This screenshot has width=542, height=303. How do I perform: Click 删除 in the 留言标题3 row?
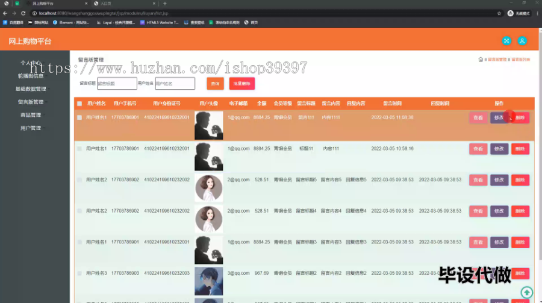[520, 242]
